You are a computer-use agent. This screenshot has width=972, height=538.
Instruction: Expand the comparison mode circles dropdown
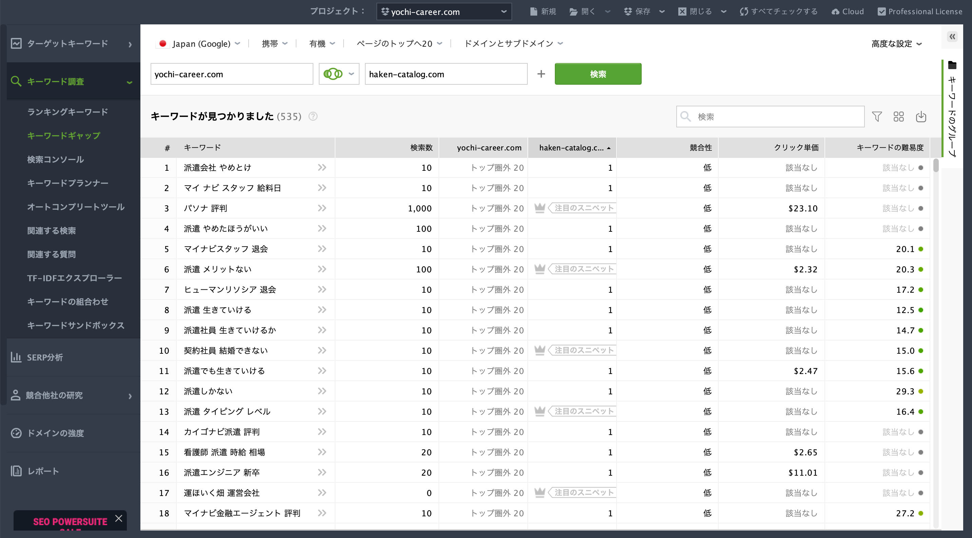[x=338, y=74]
